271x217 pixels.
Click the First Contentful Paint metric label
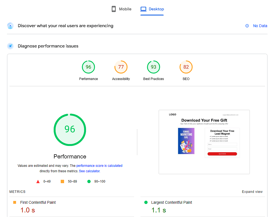(38, 202)
